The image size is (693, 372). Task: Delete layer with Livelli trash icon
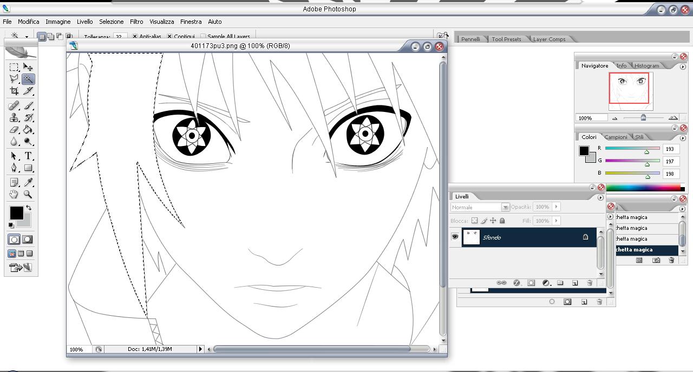[590, 283]
